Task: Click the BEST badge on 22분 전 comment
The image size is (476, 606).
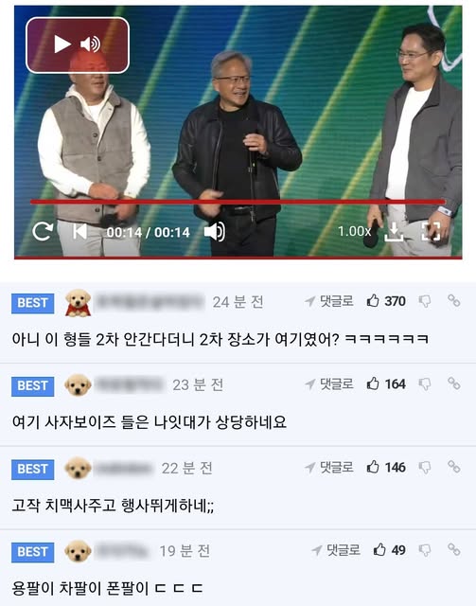Action: pyautogui.click(x=33, y=470)
